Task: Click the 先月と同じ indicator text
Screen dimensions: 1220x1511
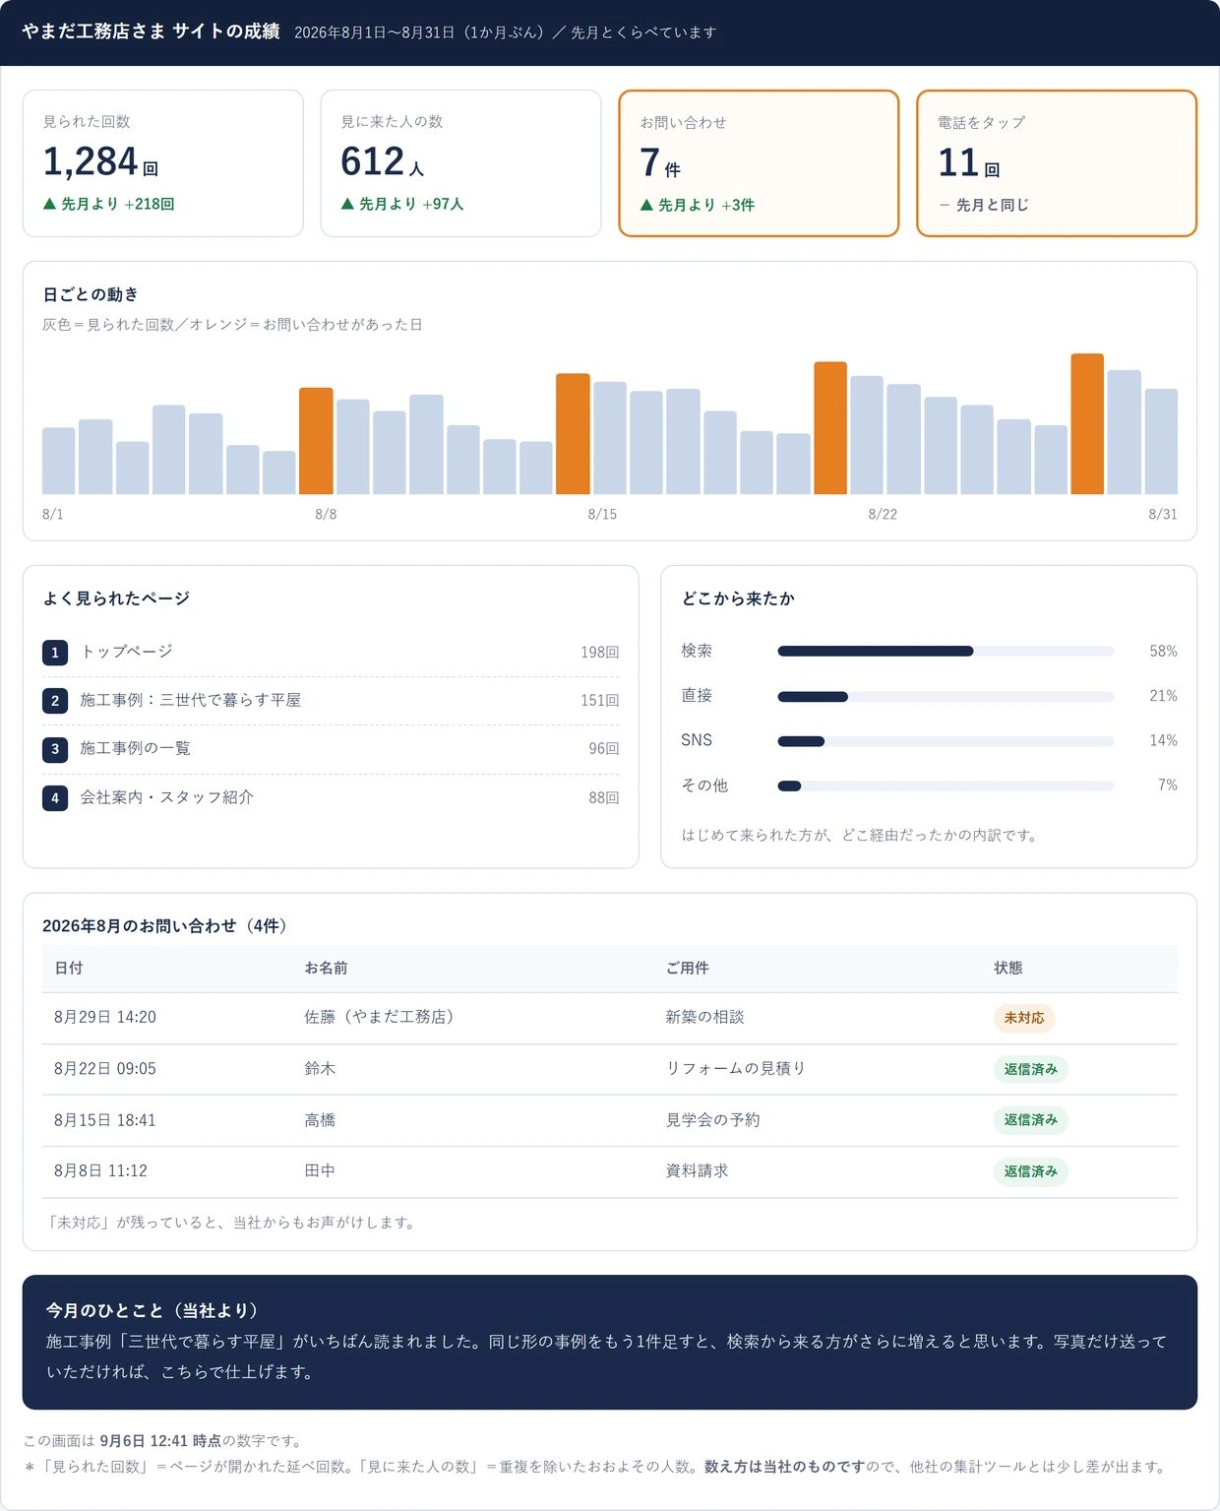Action: [992, 205]
